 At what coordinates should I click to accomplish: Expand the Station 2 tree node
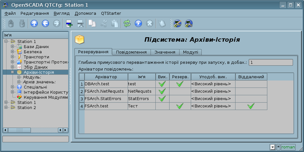pos(6,107)
